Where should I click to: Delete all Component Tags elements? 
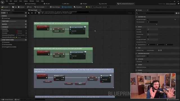(x=161, y=50)
